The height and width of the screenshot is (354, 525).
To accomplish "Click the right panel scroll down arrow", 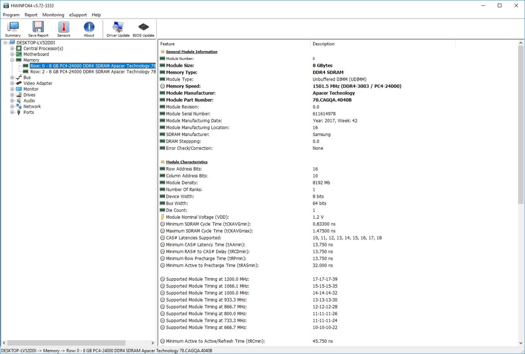I will click(521, 343).
